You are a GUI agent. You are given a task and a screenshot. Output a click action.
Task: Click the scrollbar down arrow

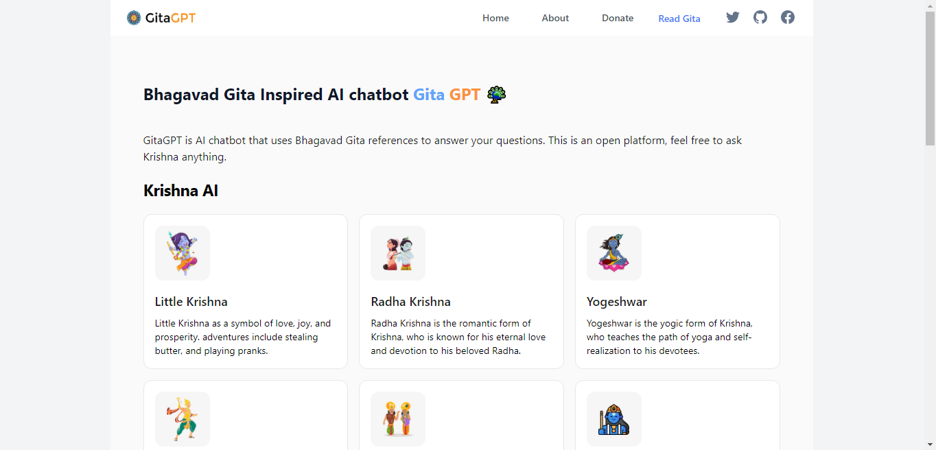(930, 445)
